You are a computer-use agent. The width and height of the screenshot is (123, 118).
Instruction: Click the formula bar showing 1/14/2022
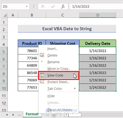(x=96, y=6)
